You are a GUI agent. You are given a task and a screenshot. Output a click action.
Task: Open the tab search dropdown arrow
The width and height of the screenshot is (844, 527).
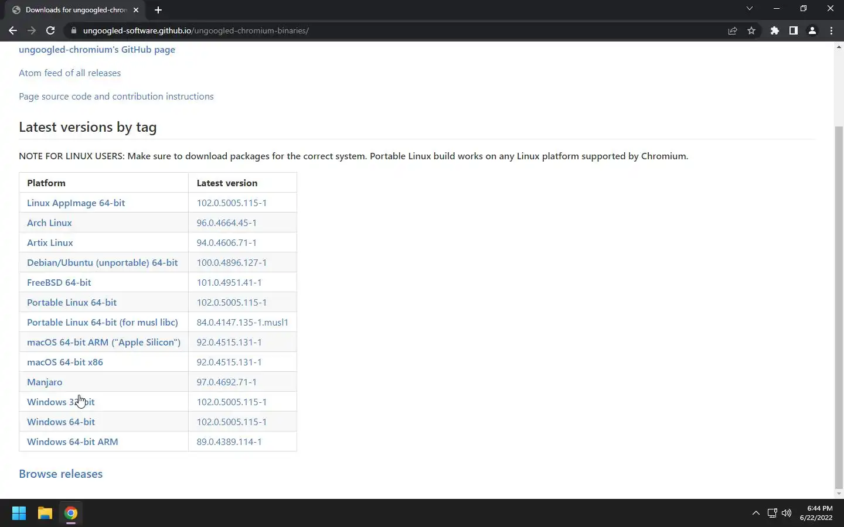(x=749, y=8)
